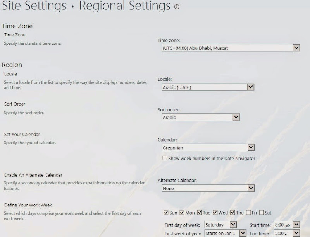Image resolution: width=310 pixels, height=237 pixels.
Task: Click the 'Locale' label under Region heading
Action: click(x=10, y=74)
